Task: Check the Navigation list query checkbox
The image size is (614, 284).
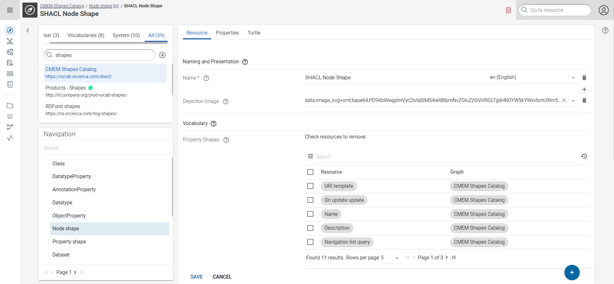Action: pyautogui.click(x=310, y=242)
